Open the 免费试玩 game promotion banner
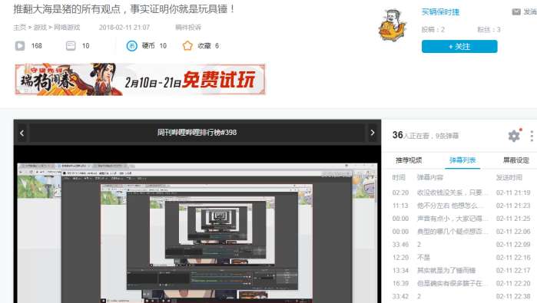This screenshot has height=303, width=537. point(140,79)
